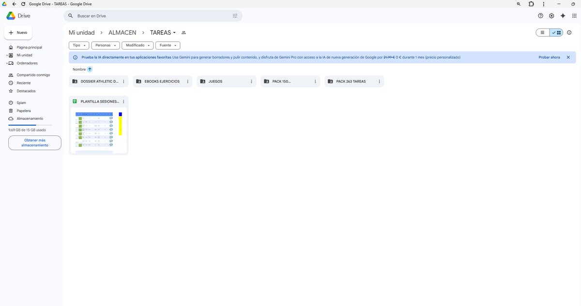Open more options for PACK 150 folder
Image resolution: width=581 pixels, height=306 pixels.
tap(315, 82)
